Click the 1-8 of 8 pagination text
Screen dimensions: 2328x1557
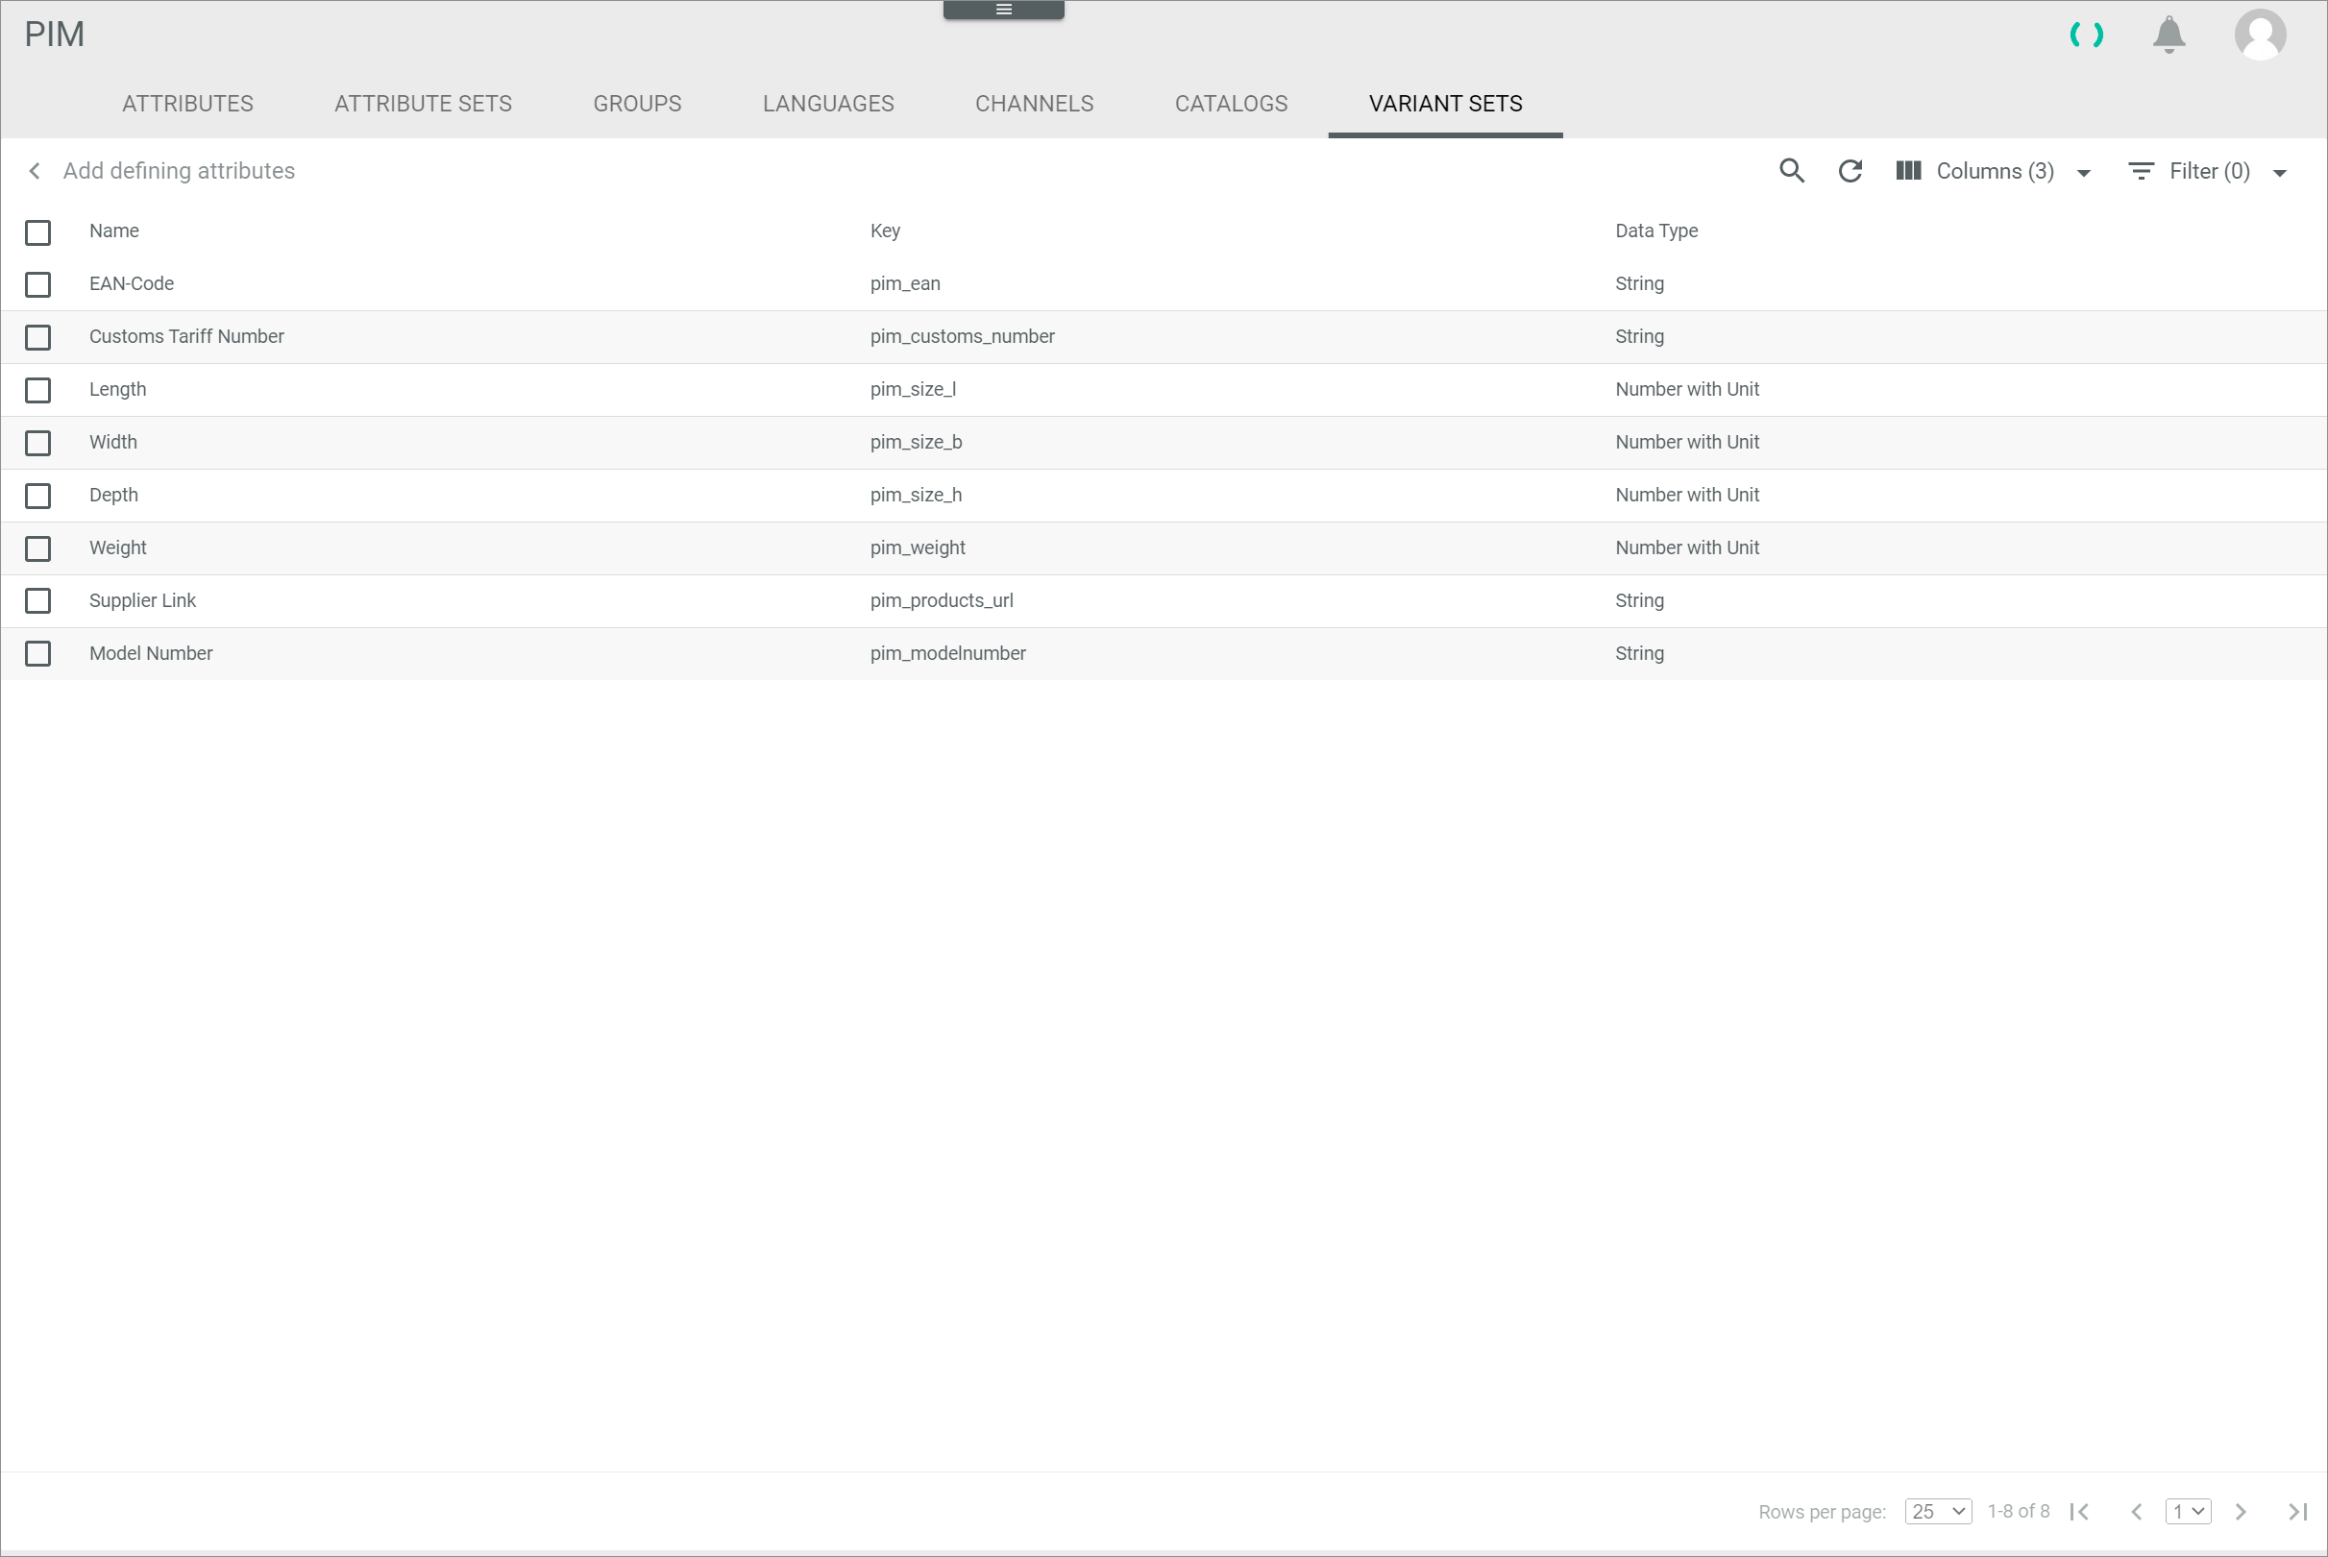[2017, 1510]
